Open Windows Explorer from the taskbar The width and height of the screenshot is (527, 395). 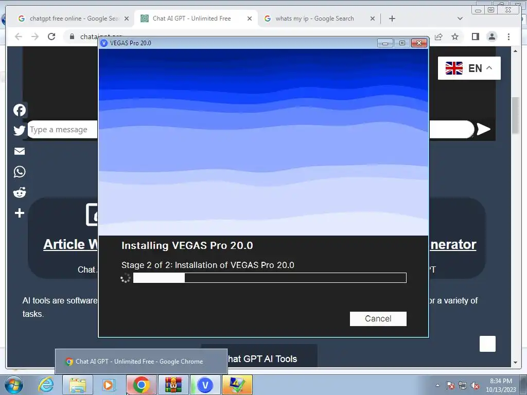tap(78, 385)
